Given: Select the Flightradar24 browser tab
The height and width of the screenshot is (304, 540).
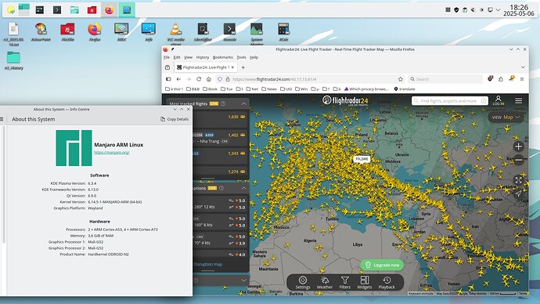Looking at the screenshot, I should click(x=206, y=67).
